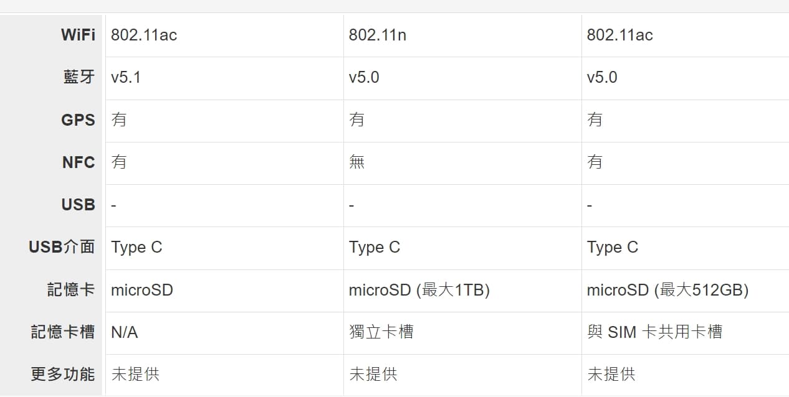Select the 記憶卡槽 row header
The image size is (789, 397).
(x=63, y=332)
